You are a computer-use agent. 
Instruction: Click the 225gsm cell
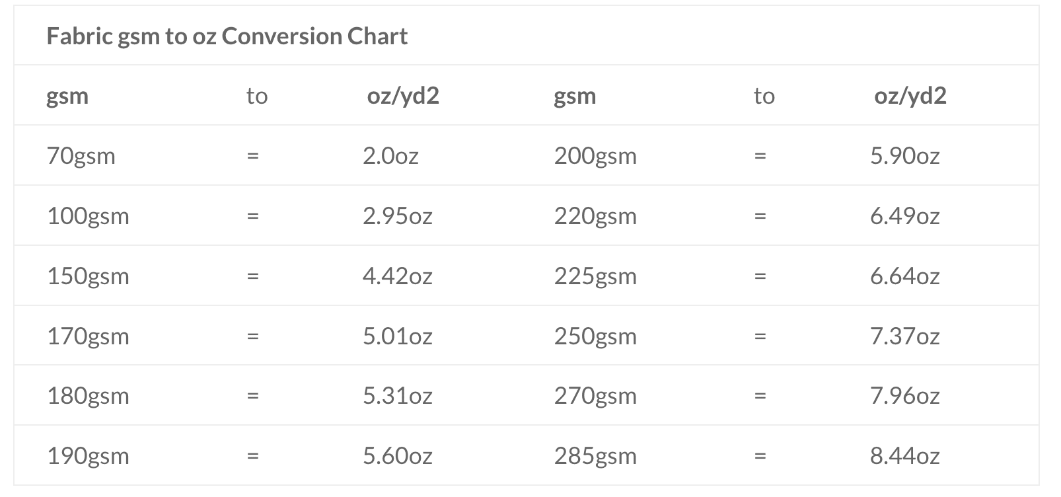(595, 276)
